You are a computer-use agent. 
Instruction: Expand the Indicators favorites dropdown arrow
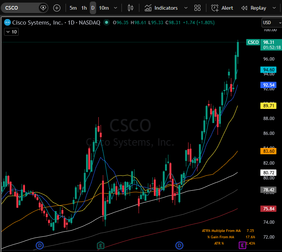(x=186, y=8)
